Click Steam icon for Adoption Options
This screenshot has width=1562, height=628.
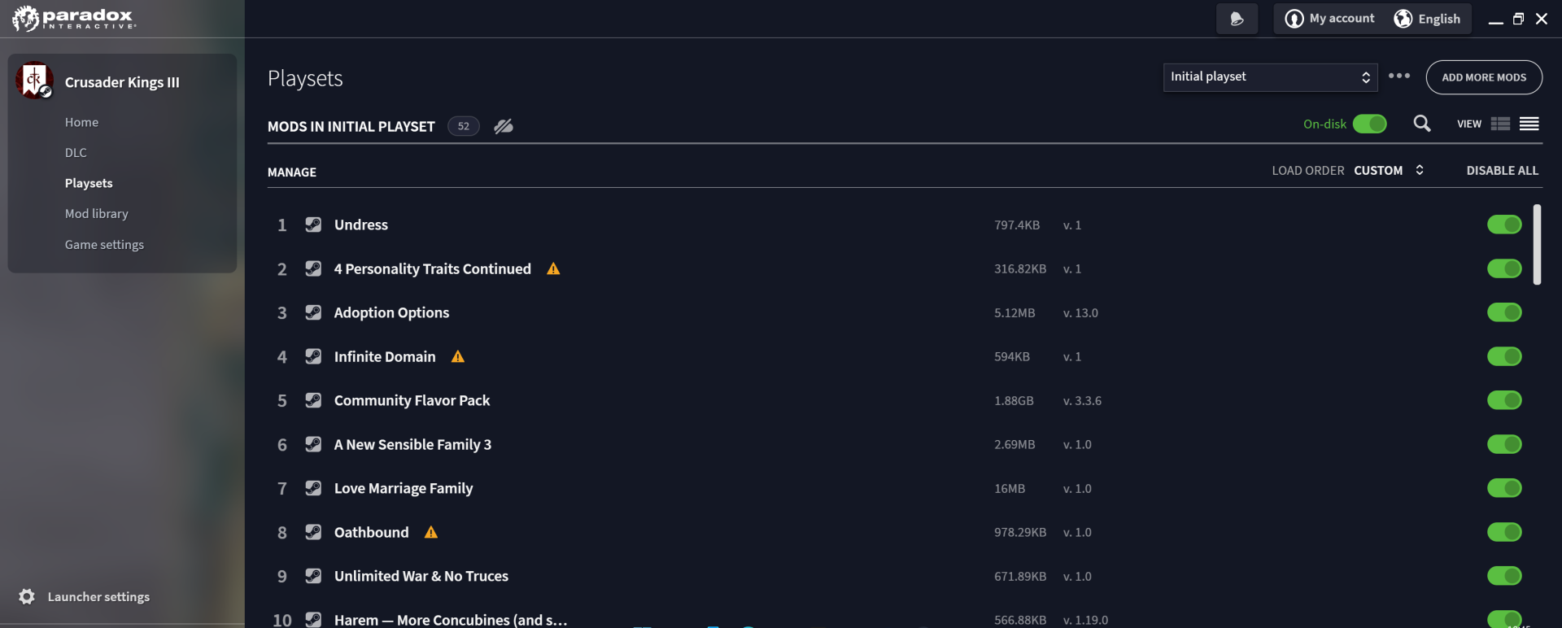313,312
